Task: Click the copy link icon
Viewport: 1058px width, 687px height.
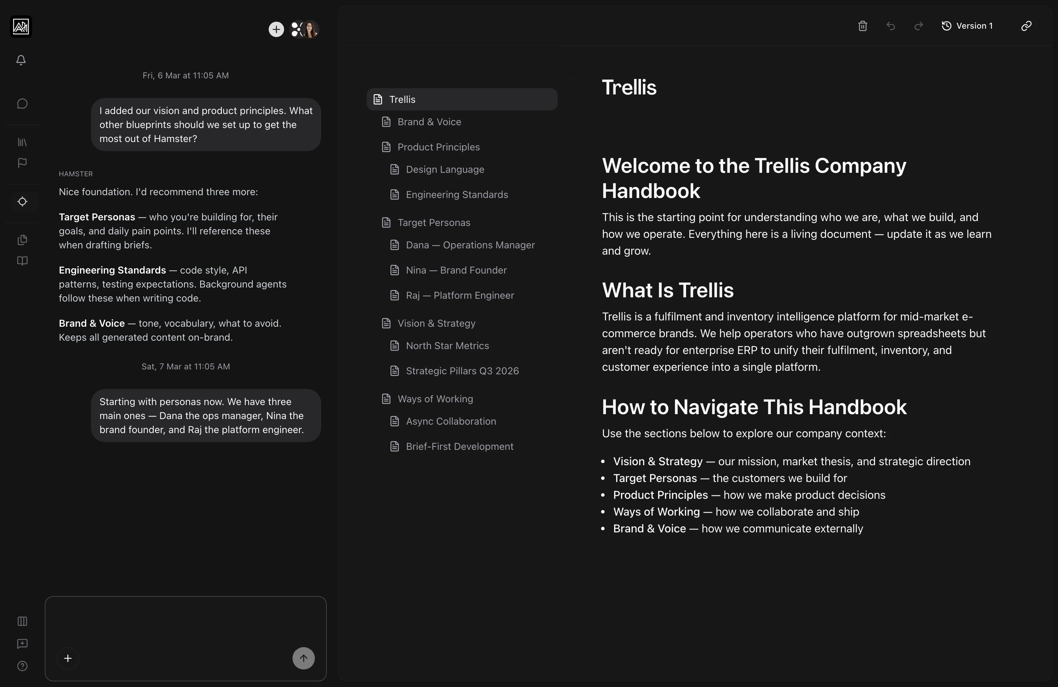Action: point(1026,26)
